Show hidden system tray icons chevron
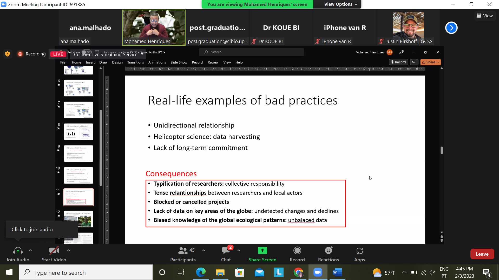The image size is (499, 280). point(404,272)
